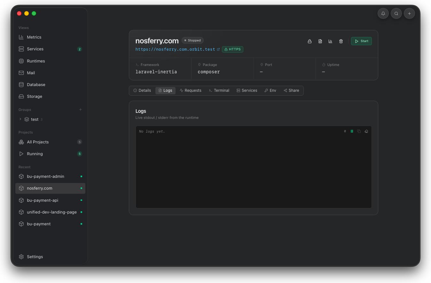
Task: Copy logs with the copy icon
Action: click(359, 131)
